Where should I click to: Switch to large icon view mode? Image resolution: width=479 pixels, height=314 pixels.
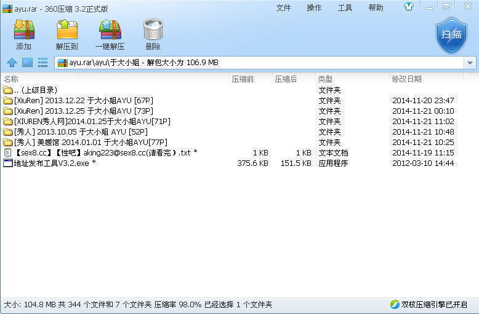(27, 63)
